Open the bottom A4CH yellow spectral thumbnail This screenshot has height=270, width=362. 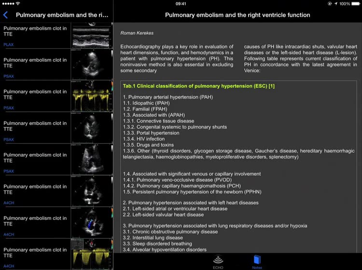[92, 254]
